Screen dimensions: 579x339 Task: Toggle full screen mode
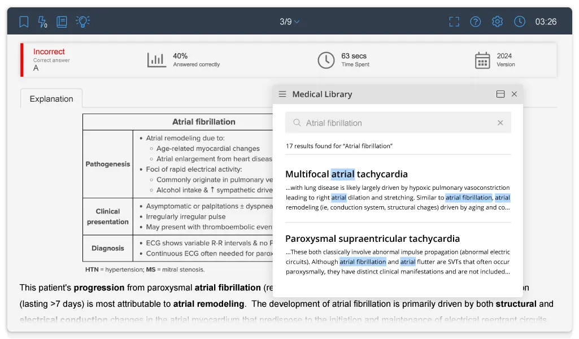pos(454,22)
